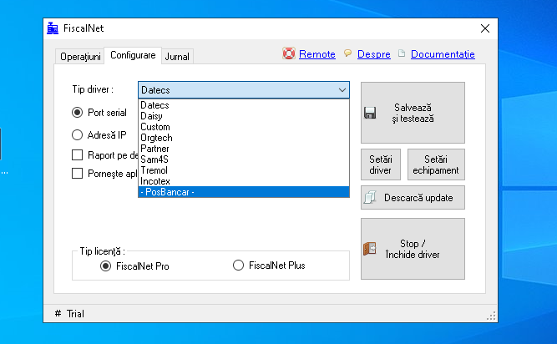The width and height of the screenshot is (557, 344).
Task: Click the FiscalNet cash register title icon
Action: tap(53, 28)
